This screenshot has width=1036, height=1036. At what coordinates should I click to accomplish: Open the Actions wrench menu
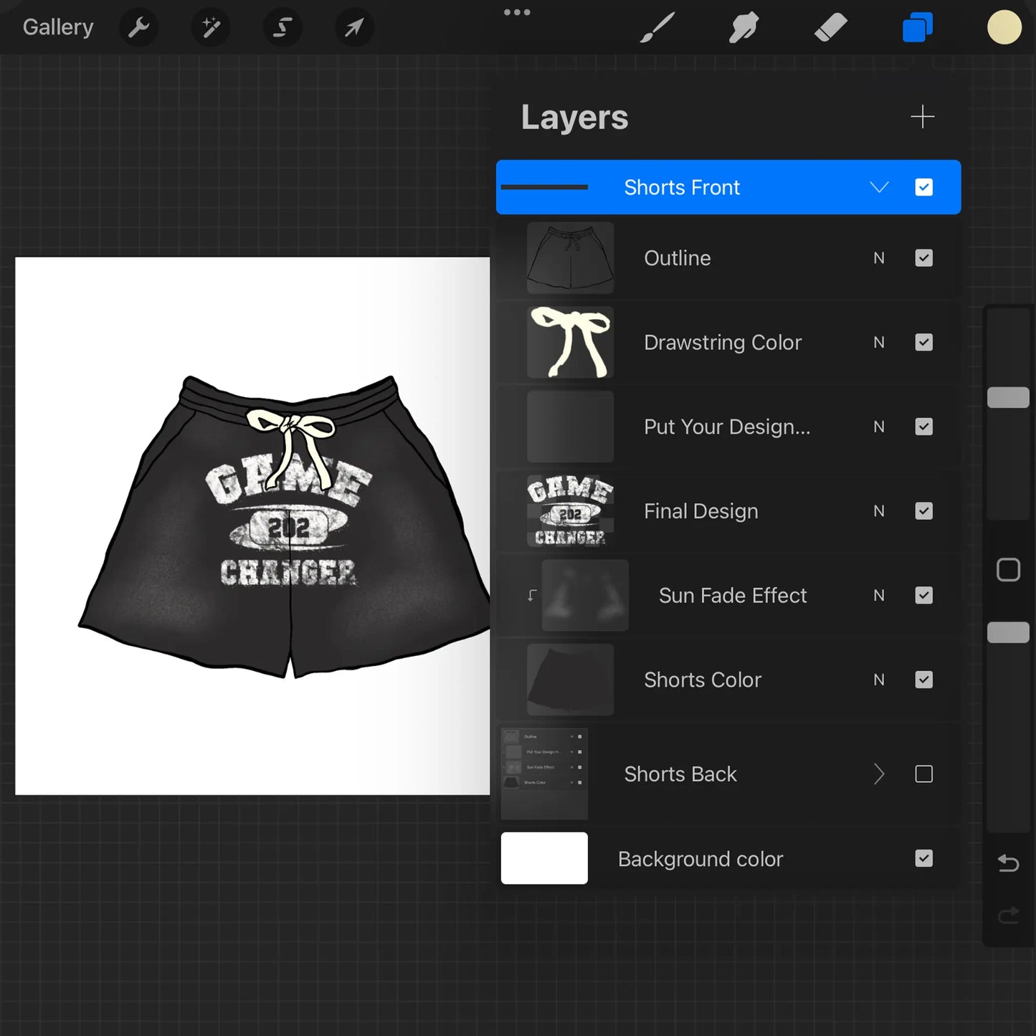pyautogui.click(x=139, y=27)
